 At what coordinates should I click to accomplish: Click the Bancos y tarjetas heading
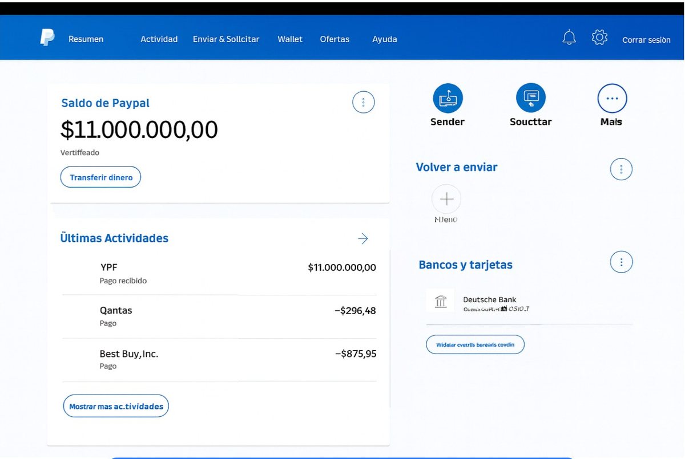coord(466,265)
